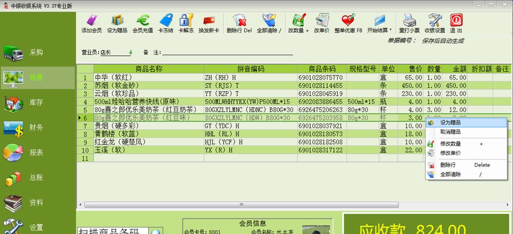The height and width of the screenshot is (234, 513).
Task: Open the 财务 finance module
Action: [x=38, y=128]
